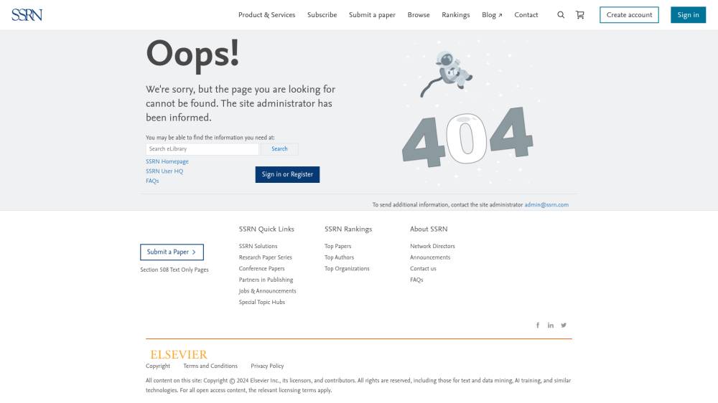The image size is (718, 403).
Task: Click the astronaut 404 illustration
Action: (467, 115)
